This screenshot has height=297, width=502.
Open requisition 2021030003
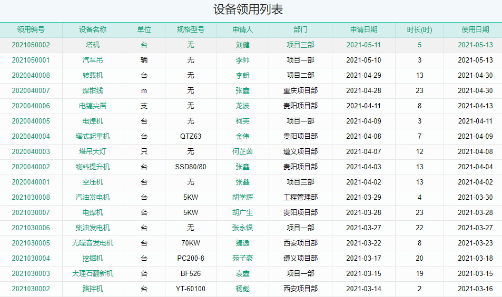click(x=31, y=274)
